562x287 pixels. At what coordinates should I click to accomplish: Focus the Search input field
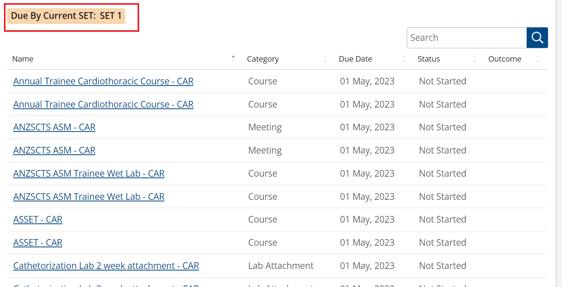[x=466, y=38]
